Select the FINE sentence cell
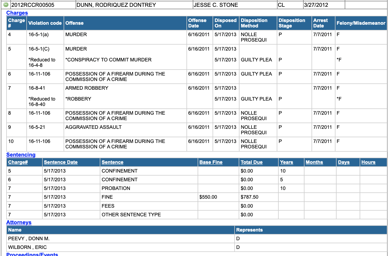 click(x=149, y=197)
